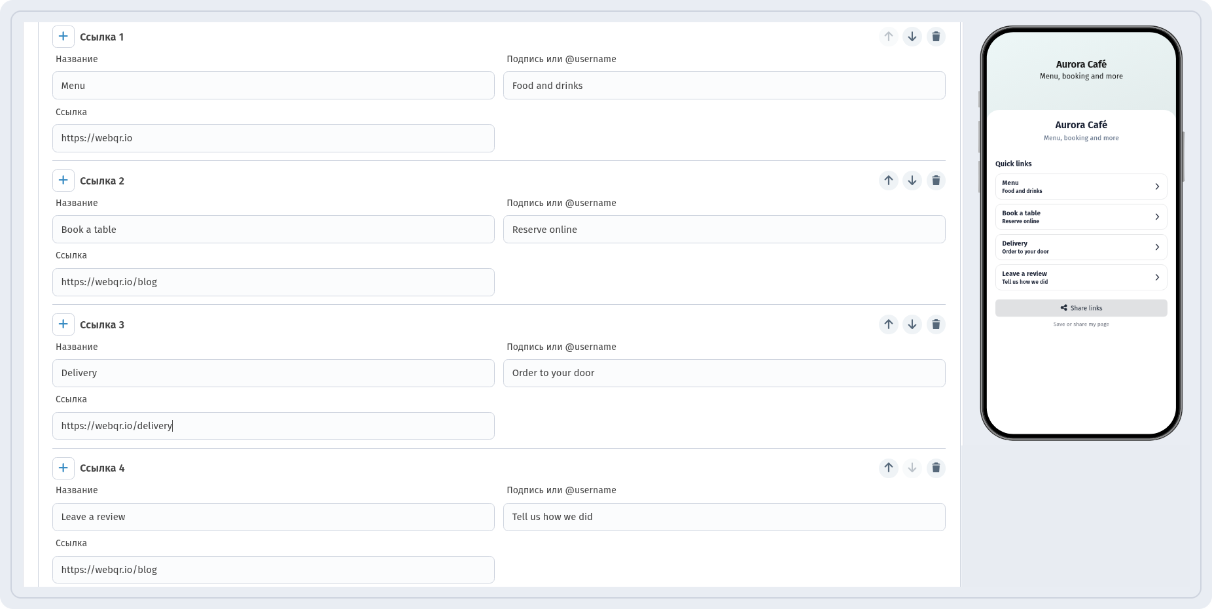
Task: Click the disabled up arrow of Ссылка 1
Action: (x=889, y=37)
